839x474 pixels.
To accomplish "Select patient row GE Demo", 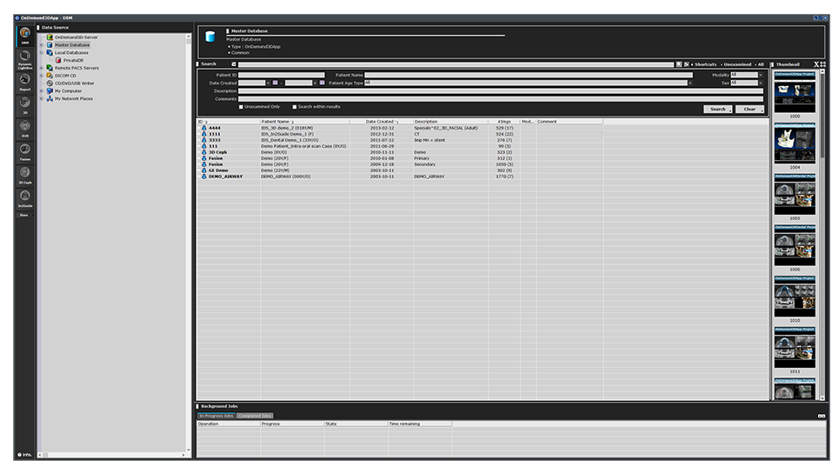I will [x=400, y=170].
